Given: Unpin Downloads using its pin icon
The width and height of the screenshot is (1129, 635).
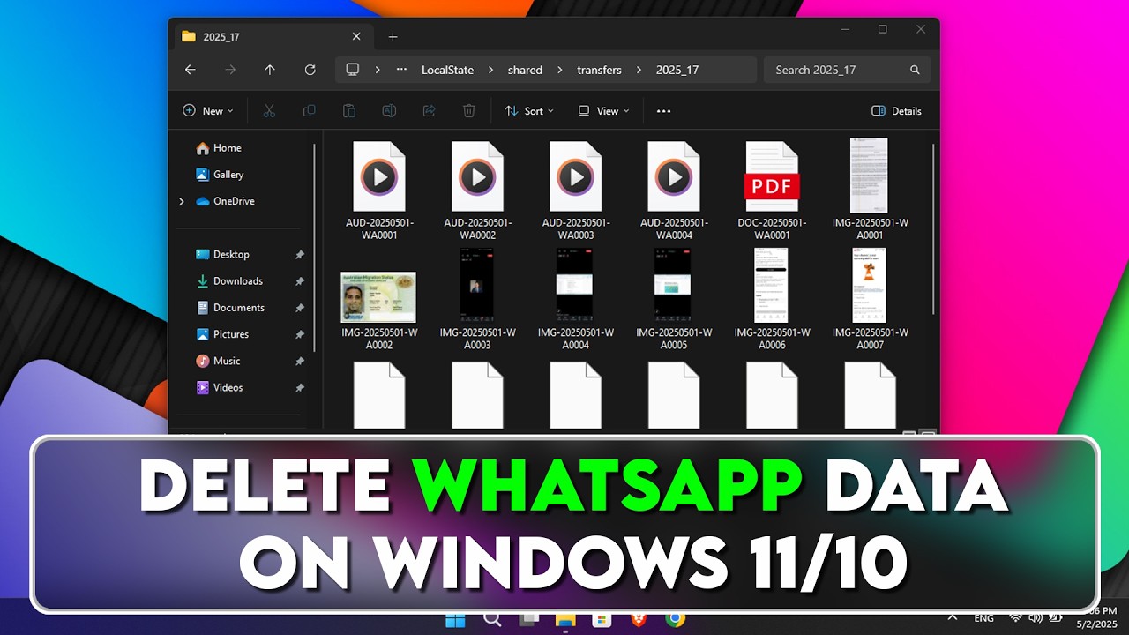Looking at the screenshot, I should 299,281.
